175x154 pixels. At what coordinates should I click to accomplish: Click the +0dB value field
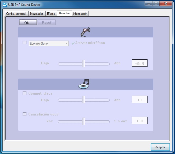tap(140, 63)
